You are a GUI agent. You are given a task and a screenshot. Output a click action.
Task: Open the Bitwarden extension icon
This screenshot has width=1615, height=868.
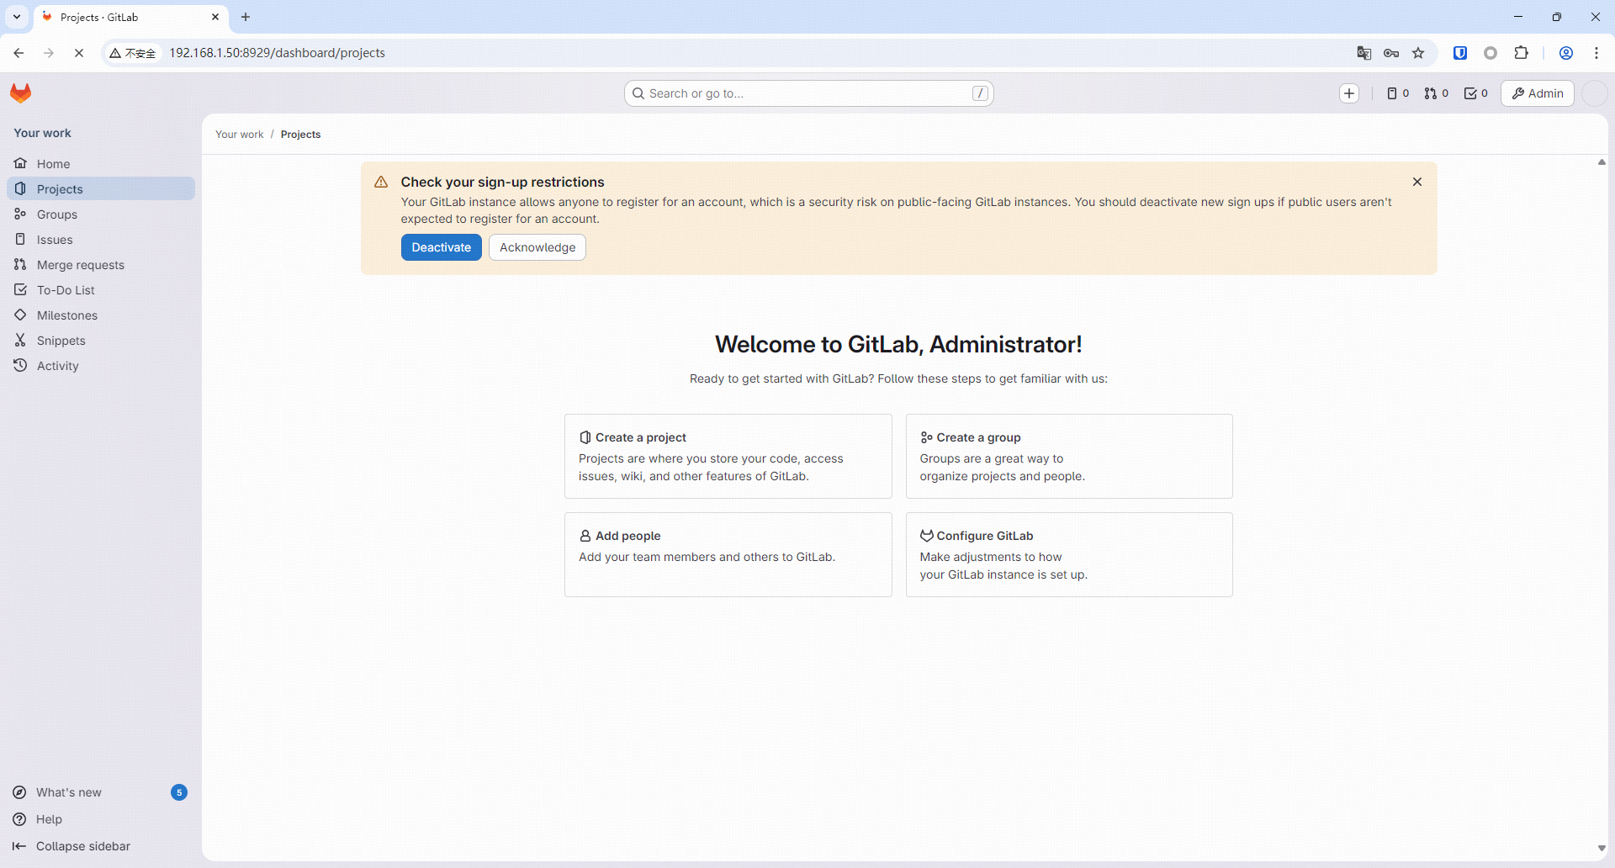pyautogui.click(x=1460, y=53)
